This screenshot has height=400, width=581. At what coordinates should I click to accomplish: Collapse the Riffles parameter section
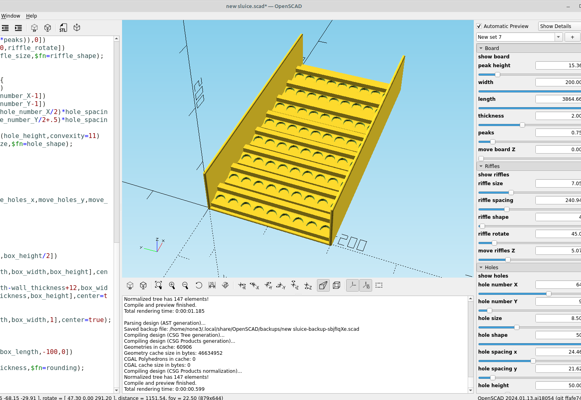(481, 166)
